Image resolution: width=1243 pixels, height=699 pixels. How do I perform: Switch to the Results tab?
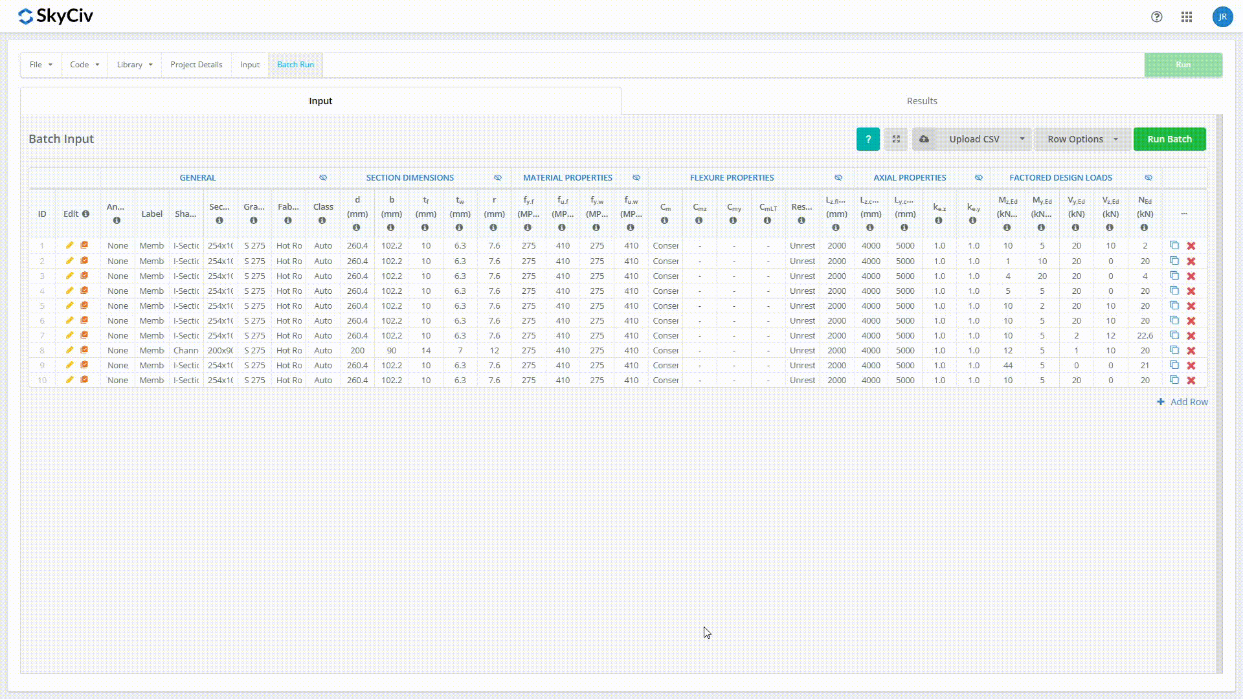[922, 101]
